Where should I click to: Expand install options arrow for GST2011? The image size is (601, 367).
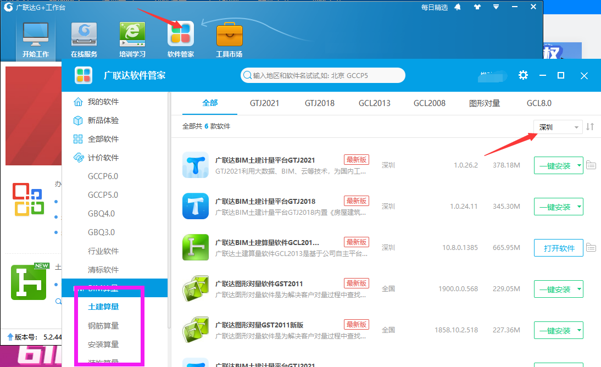click(x=579, y=289)
